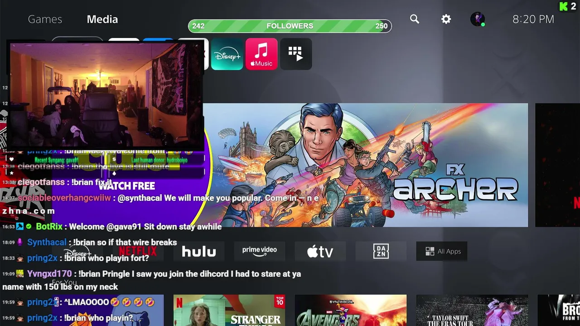The height and width of the screenshot is (326, 580).
Task: Click the webcam overlay video
Action: click(106, 95)
